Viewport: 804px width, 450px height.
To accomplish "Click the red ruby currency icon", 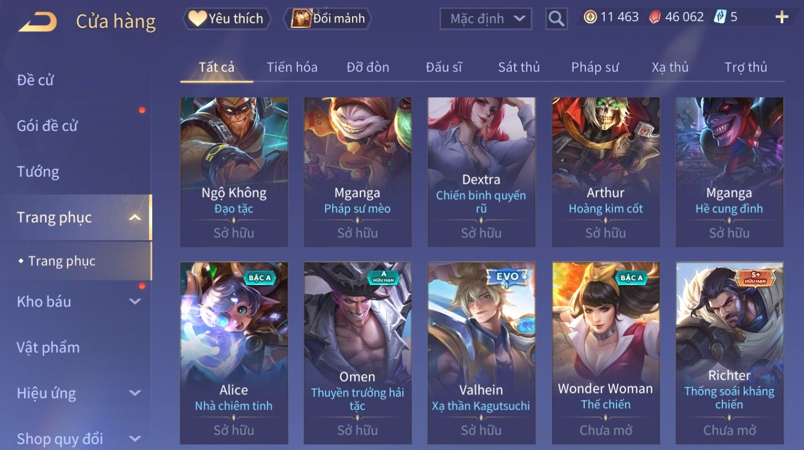I will (654, 17).
